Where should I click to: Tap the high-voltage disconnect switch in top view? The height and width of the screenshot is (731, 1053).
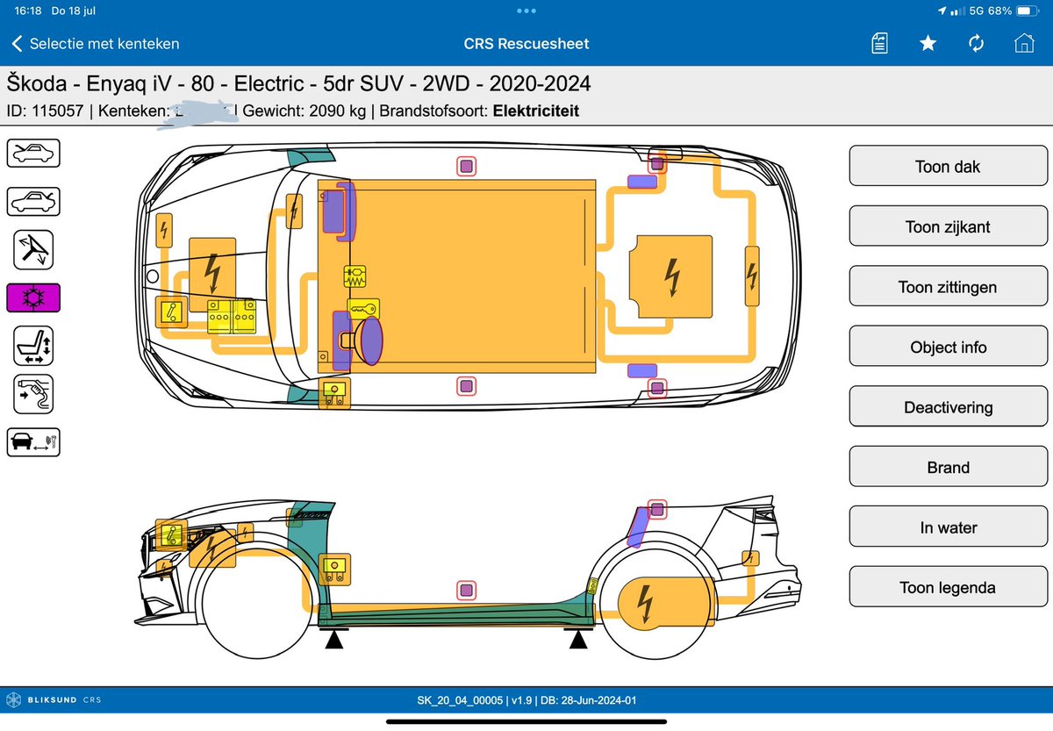point(169,312)
